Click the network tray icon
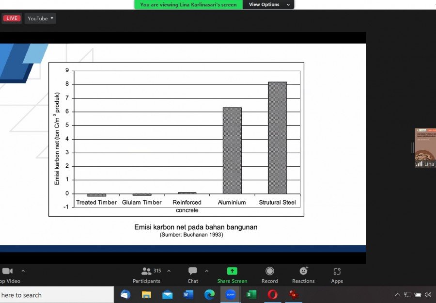Screen dimensions: 436x303 407,294
